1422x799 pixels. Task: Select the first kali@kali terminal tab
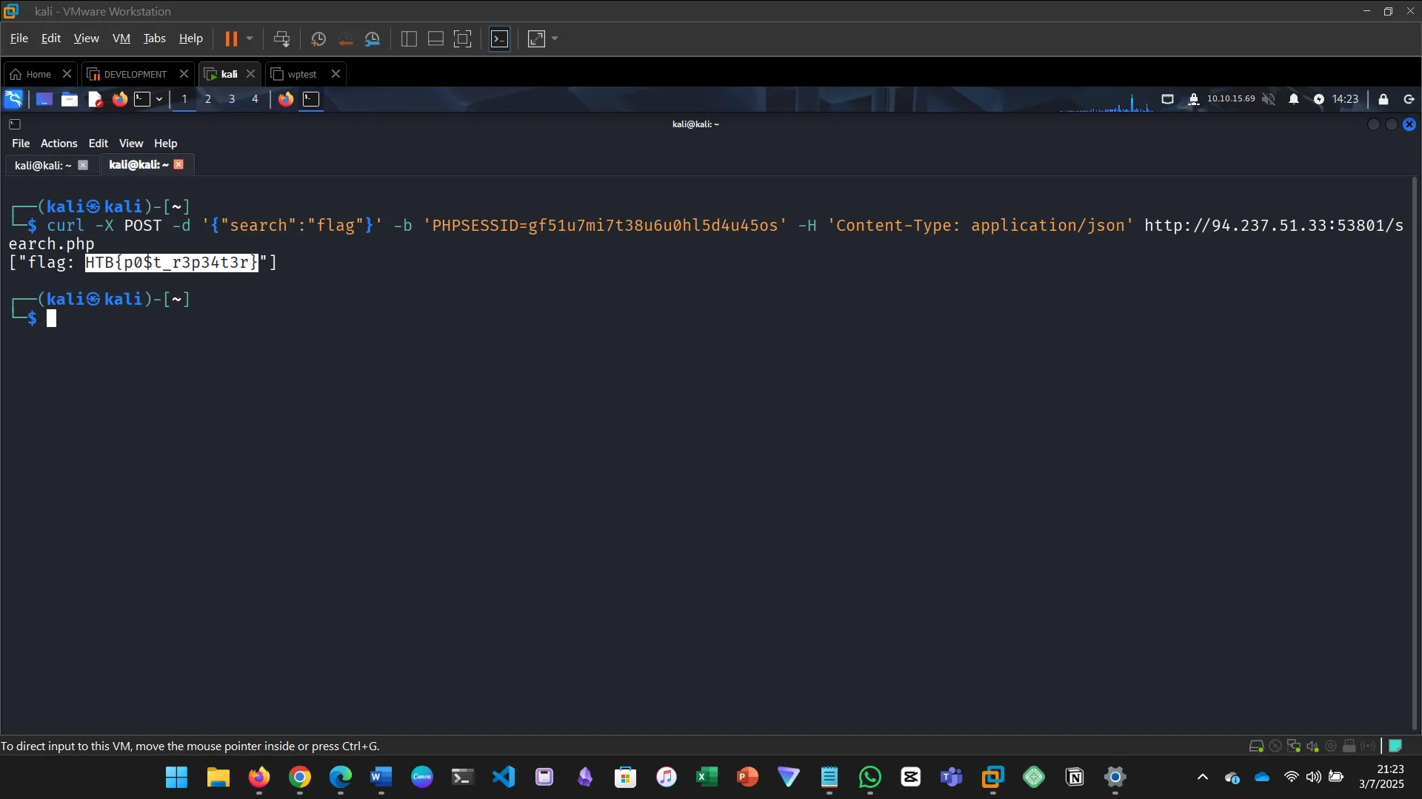coord(43,165)
